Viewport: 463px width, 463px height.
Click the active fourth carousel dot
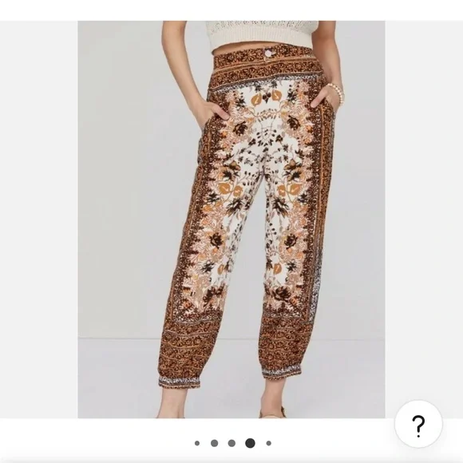pos(250,443)
